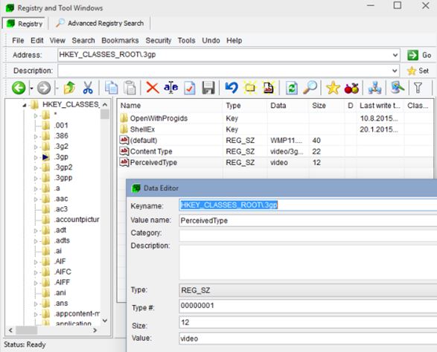Click the star Set description button
437x352 pixels.
click(418, 71)
